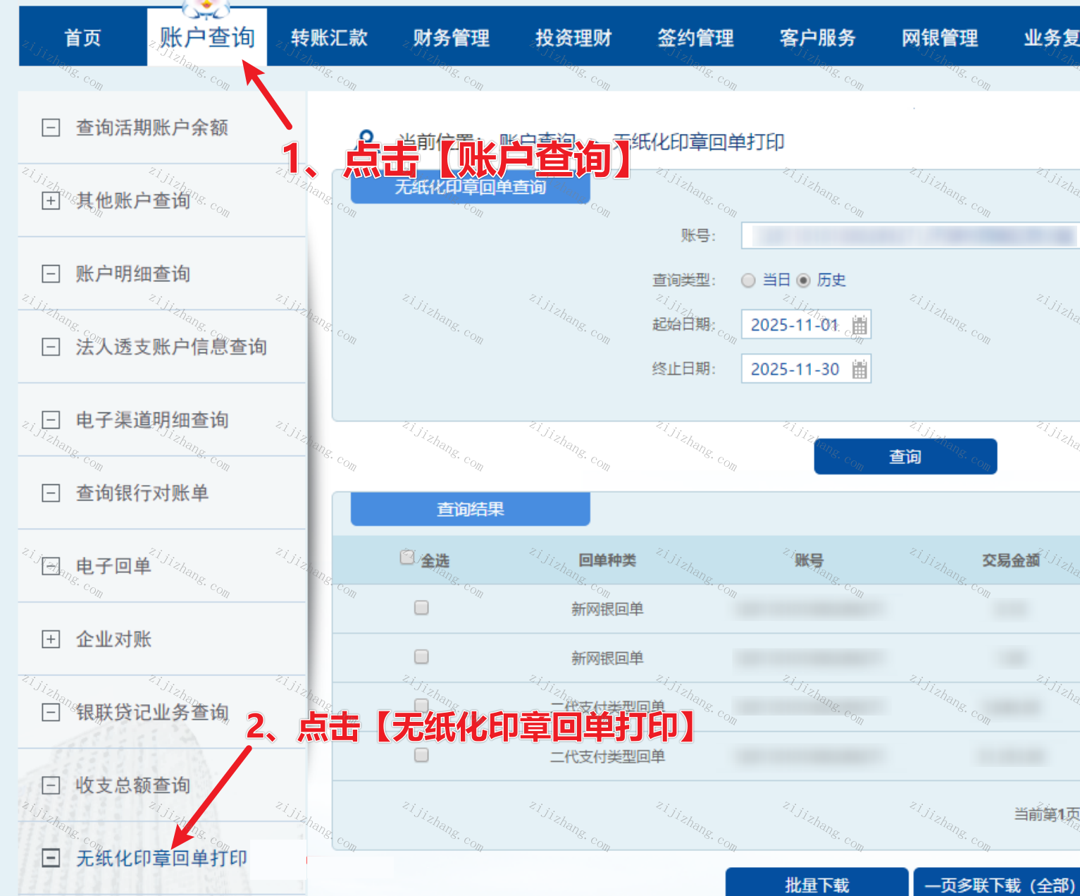
Task: Click into the 账号 input field
Action: (909, 235)
